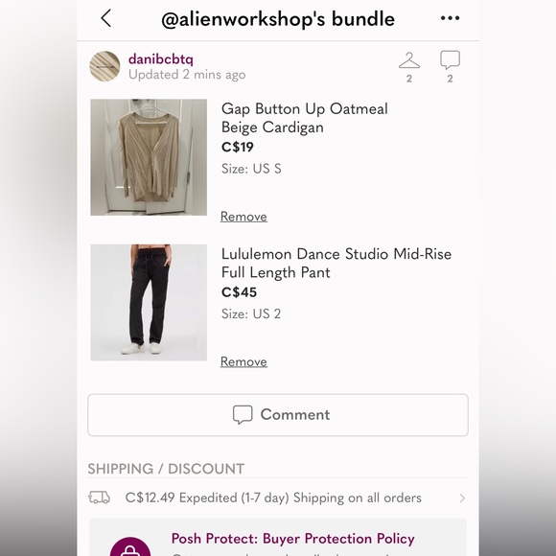The image size is (556, 556).
Task: Remove the Gap Oatmeal Beige Cardigan
Action: point(243,217)
